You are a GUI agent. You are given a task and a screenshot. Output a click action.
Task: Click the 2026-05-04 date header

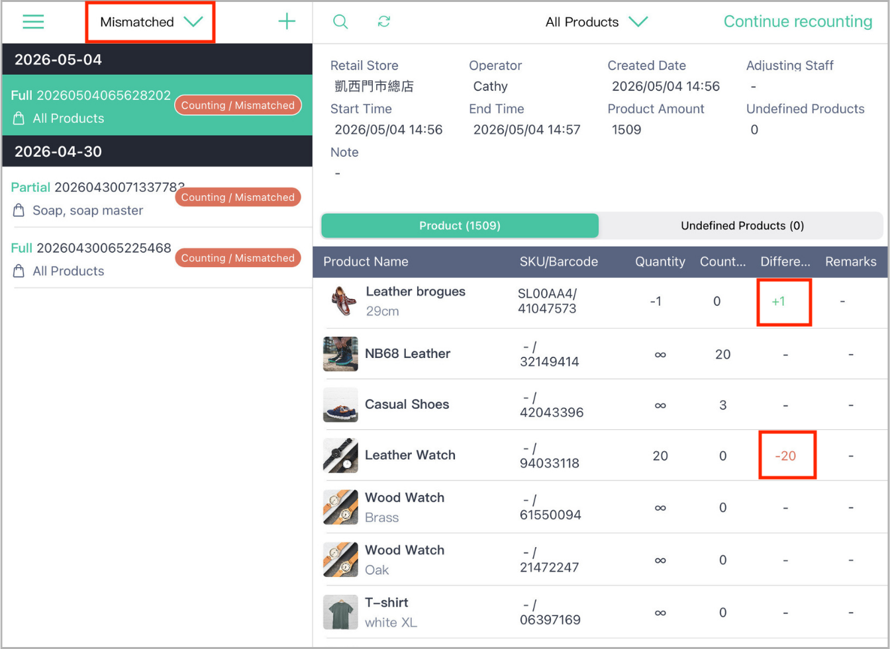pos(157,60)
